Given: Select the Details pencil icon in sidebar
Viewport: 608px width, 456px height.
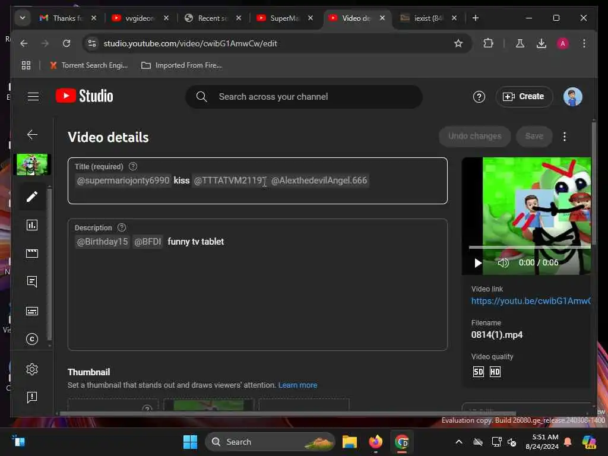Looking at the screenshot, I should (x=32, y=197).
